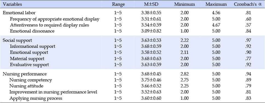Viewport: 265px width, 103px height.
Task: Select the Range column header
Action: coord(118,4)
